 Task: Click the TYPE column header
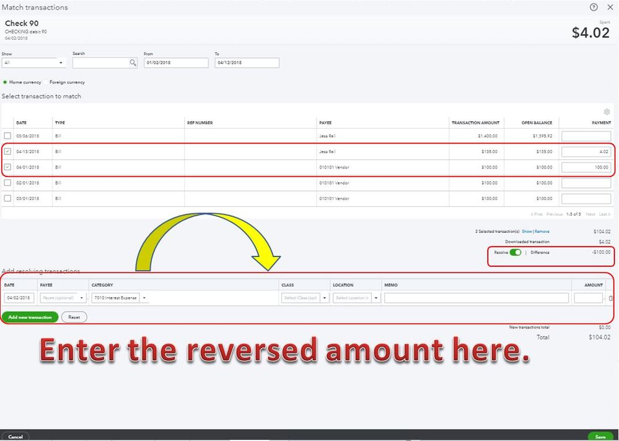(60, 123)
